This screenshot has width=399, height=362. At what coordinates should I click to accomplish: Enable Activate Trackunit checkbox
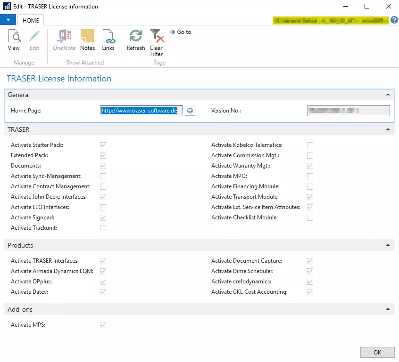[x=103, y=228]
